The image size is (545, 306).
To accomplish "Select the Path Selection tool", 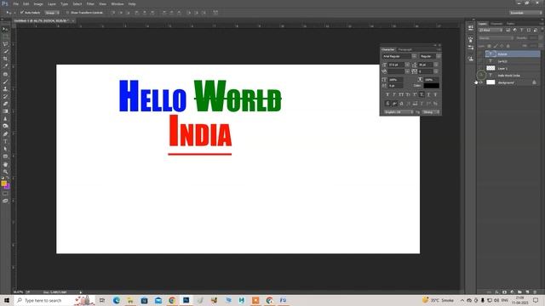I will (x=5, y=149).
